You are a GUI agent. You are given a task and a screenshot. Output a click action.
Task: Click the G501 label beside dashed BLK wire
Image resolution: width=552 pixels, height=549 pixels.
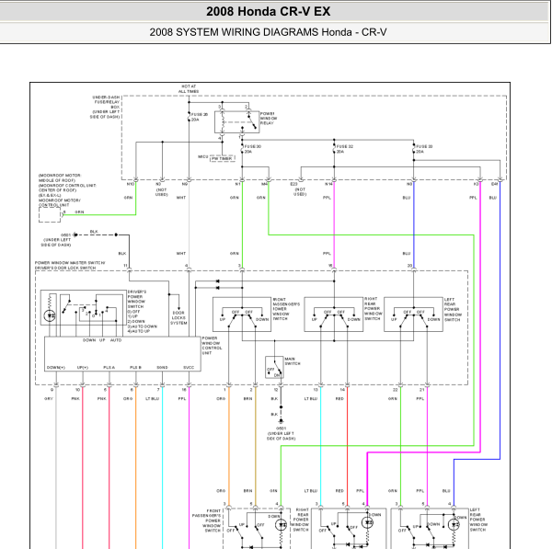[x=65, y=235]
